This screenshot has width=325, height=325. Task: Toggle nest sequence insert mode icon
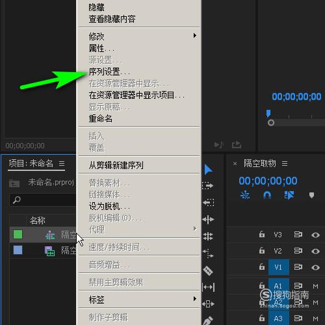tap(245, 195)
